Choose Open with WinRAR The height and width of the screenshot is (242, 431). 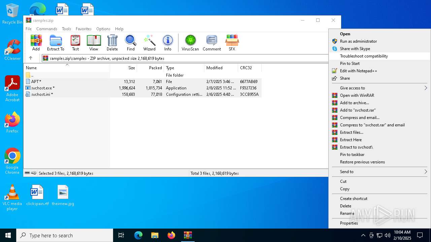(x=379, y=95)
